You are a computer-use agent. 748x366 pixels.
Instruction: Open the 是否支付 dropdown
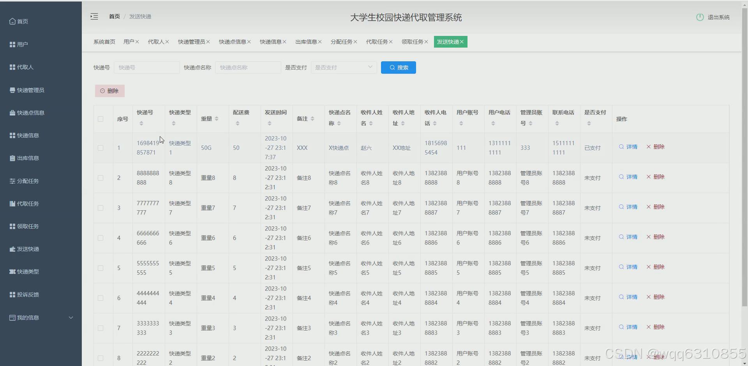point(343,67)
